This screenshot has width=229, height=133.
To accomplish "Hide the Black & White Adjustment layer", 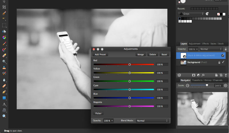I will coord(223,55).
